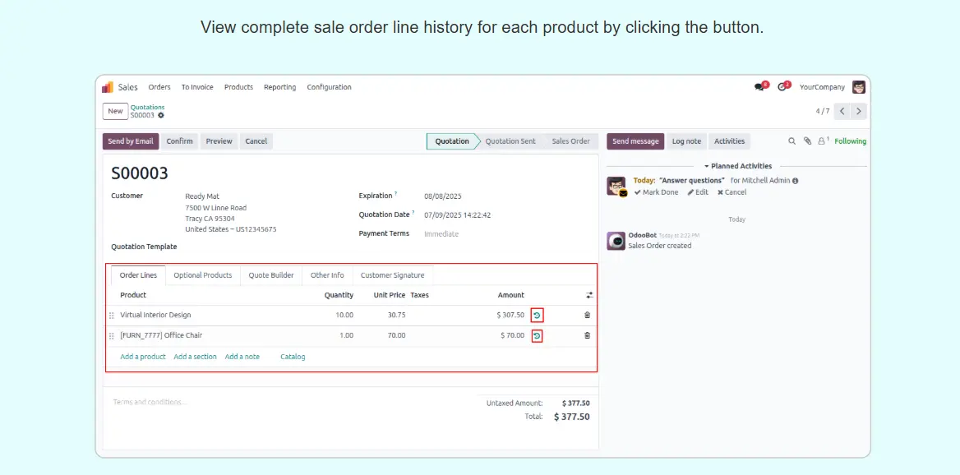960x475 pixels.
Task: Open the chatter search magnifier icon
Action: pos(792,141)
